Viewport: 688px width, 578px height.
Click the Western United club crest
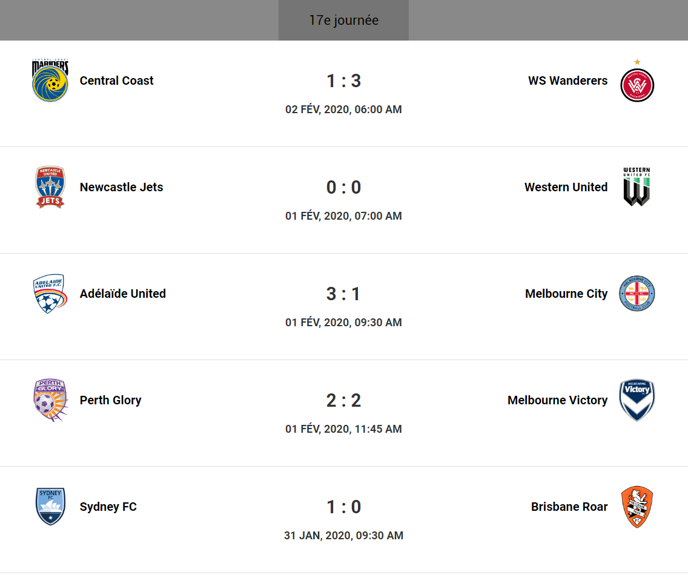[637, 187]
